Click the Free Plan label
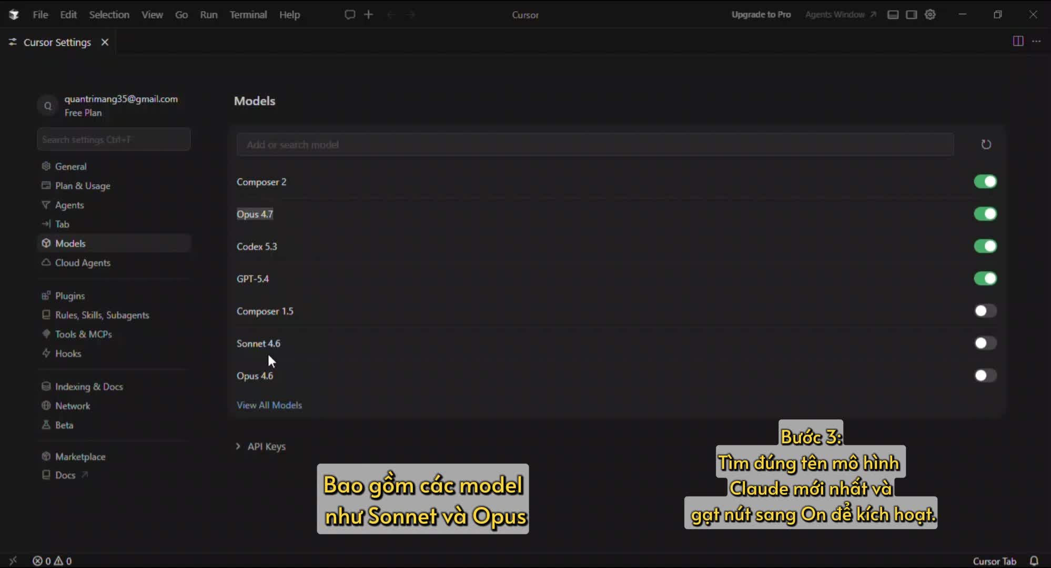Image resolution: width=1051 pixels, height=568 pixels. [x=83, y=113]
